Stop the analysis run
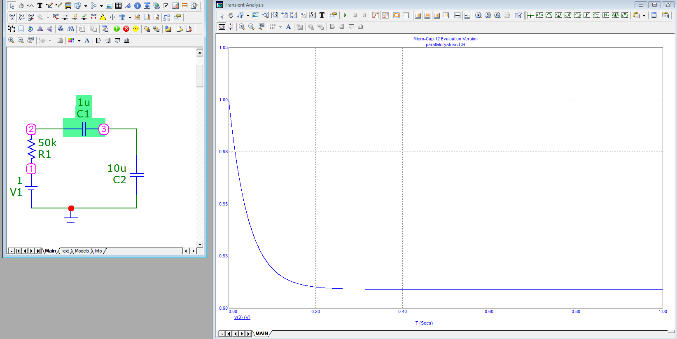 coord(355,15)
